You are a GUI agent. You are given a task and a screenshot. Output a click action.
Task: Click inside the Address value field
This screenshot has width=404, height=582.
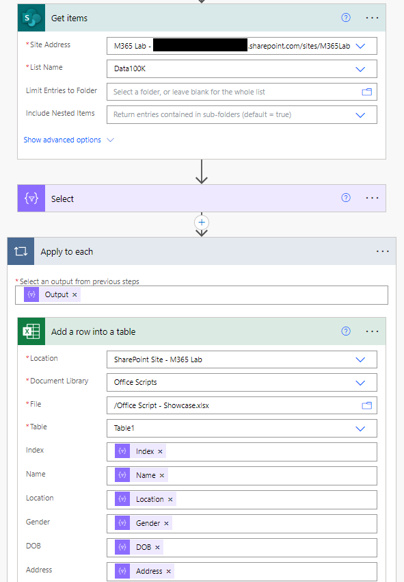(242, 572)
